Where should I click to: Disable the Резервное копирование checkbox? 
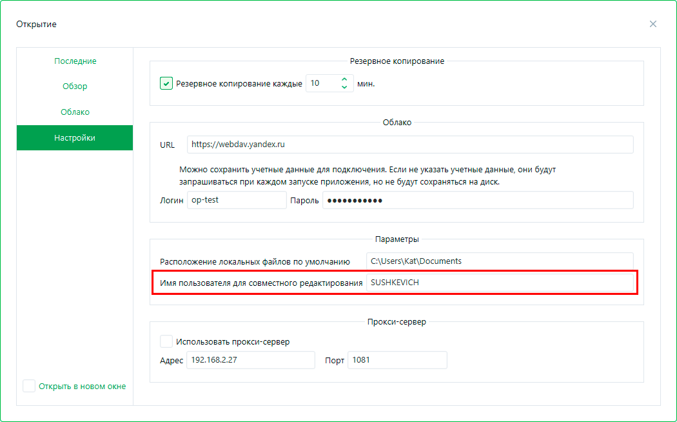(x=166, y=83)
